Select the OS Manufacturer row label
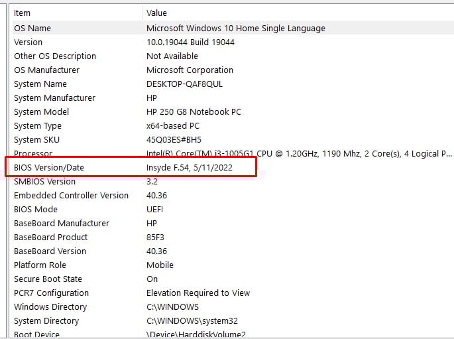Image resolution: width=454 pixels, height=339 pixels. (x=46, y=70)
